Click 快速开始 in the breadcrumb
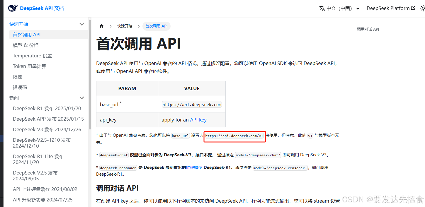This screenshot has width=425, height=207. click(125, 26)
